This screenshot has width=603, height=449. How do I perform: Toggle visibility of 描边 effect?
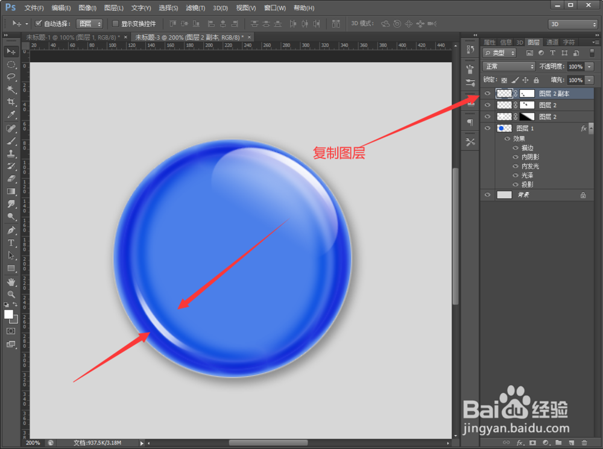tap(516, 148)
